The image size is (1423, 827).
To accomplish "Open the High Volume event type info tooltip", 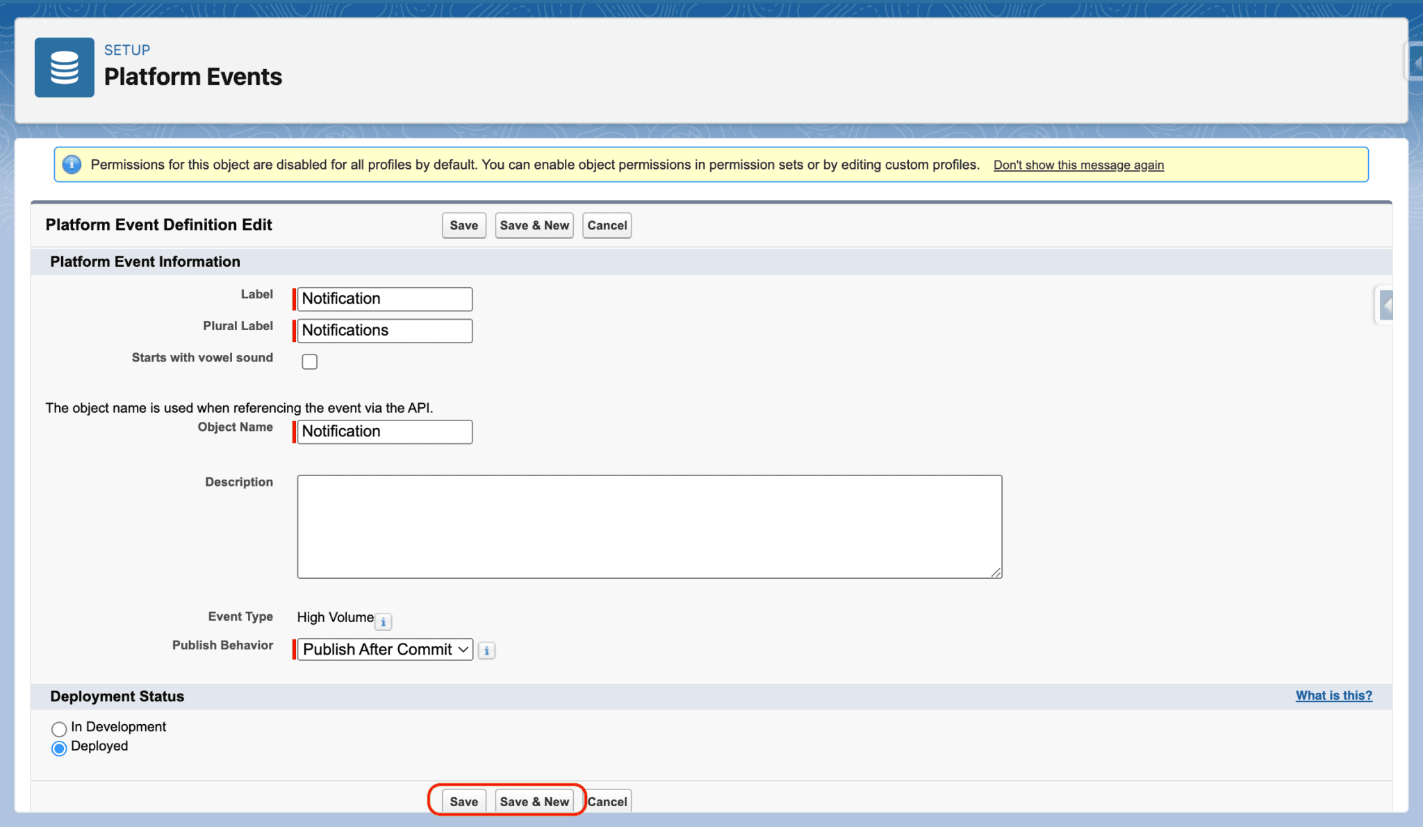I will pos(384,622).
